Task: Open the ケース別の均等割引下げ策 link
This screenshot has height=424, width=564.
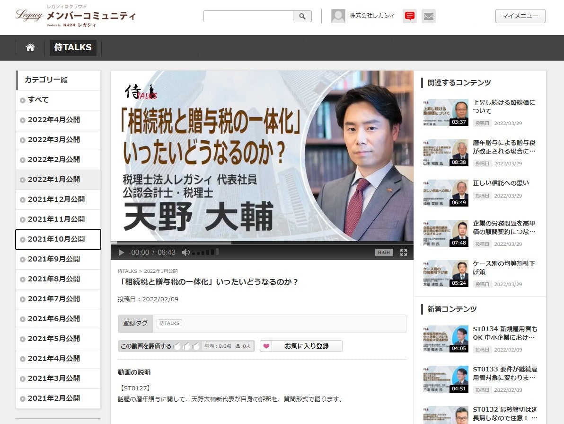Action: coord(504,268)
